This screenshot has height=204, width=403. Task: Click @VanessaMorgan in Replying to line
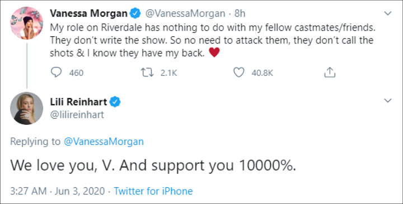(104, 142)
